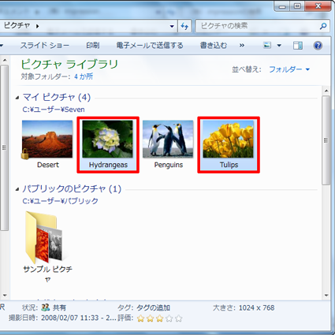Image resolution: width=335 pixels, height=335 pixels.
Task: Open the view options dropdown arrow
Action: 279,46
